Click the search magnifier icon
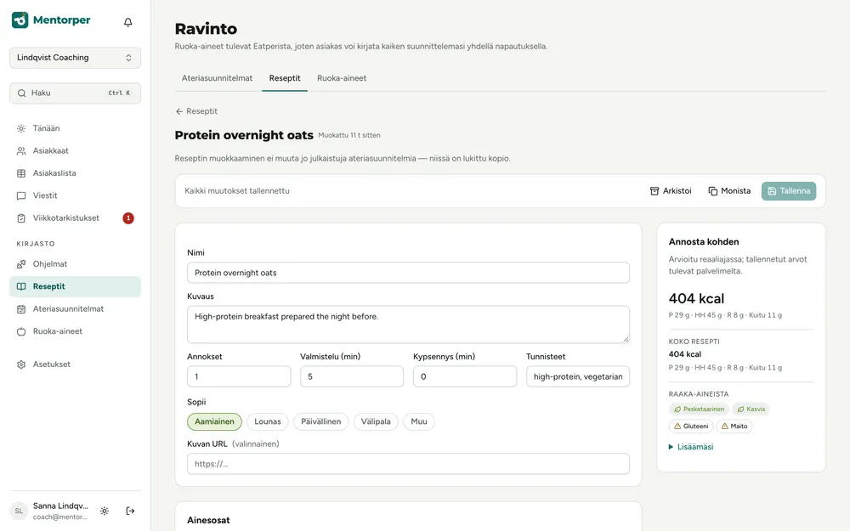This screenshot has height=531, width=850. 22,93
